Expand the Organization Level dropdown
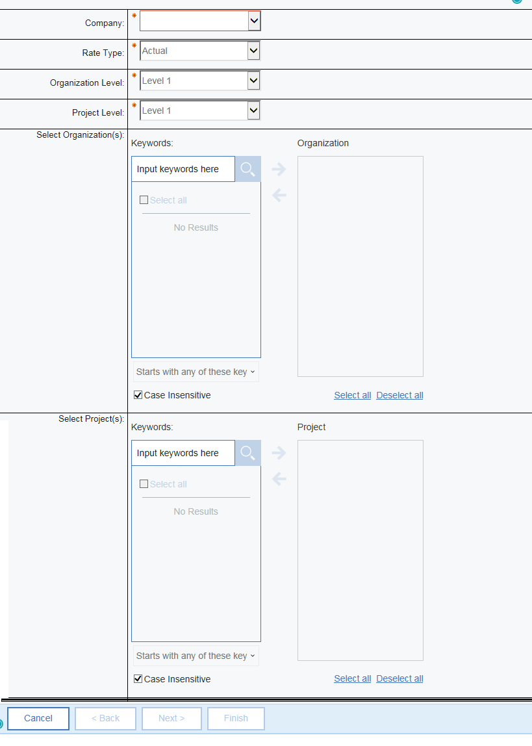This screenshot has width=532, height=746. pyautogui.click(x=253, y=81)
